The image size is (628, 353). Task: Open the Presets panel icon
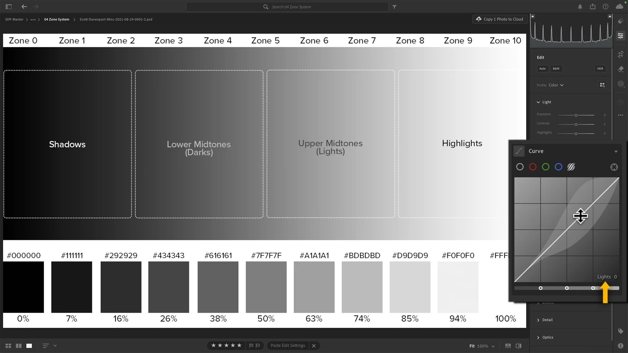(620, 21)
